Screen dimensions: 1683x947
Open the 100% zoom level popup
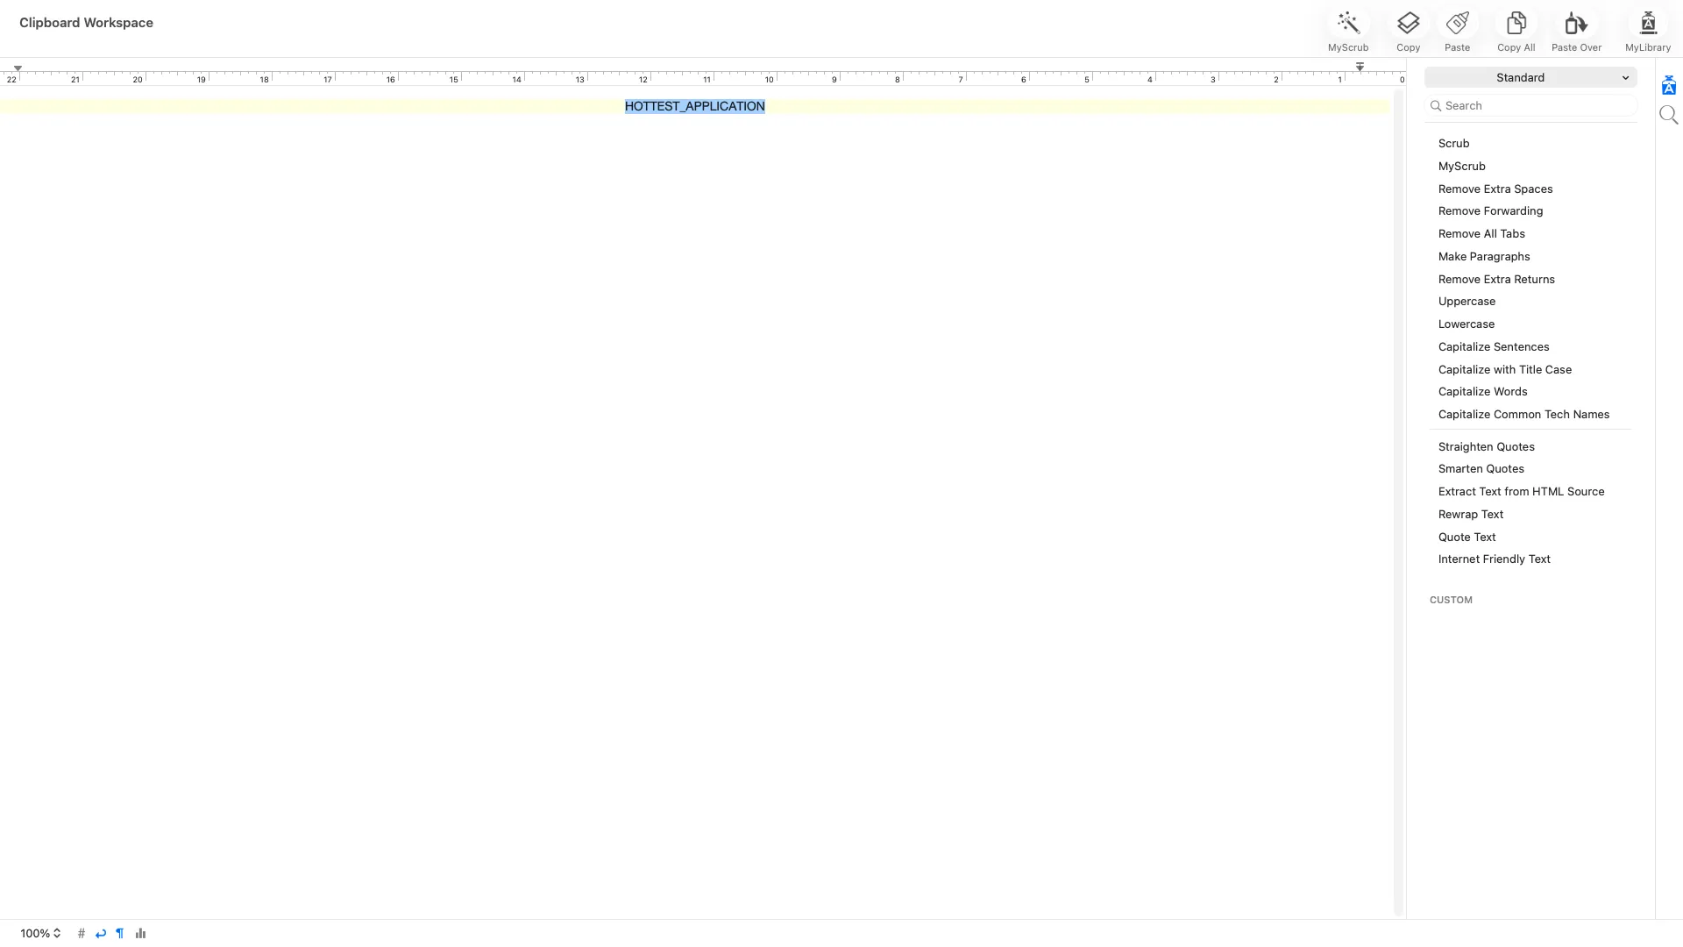40,933
